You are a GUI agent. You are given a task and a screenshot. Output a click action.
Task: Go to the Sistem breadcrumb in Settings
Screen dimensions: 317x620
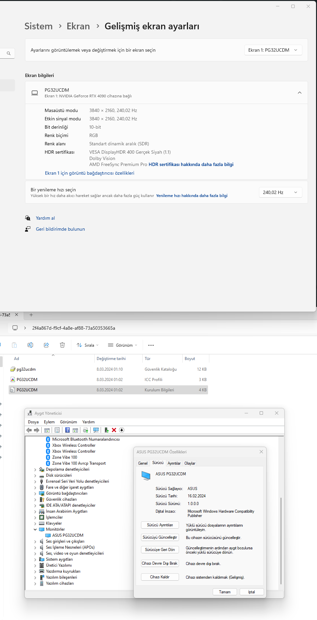tap(39, 26)
